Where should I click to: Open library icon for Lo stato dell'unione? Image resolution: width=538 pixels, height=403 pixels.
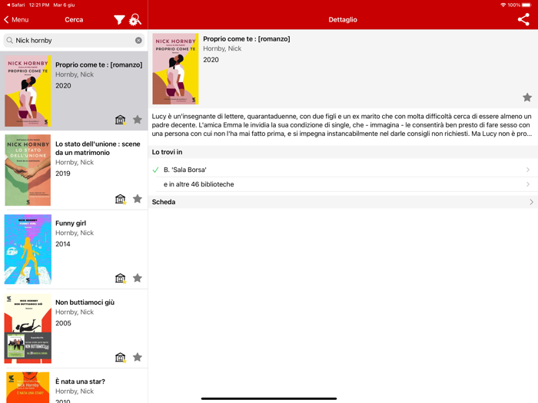coord(121,199)
